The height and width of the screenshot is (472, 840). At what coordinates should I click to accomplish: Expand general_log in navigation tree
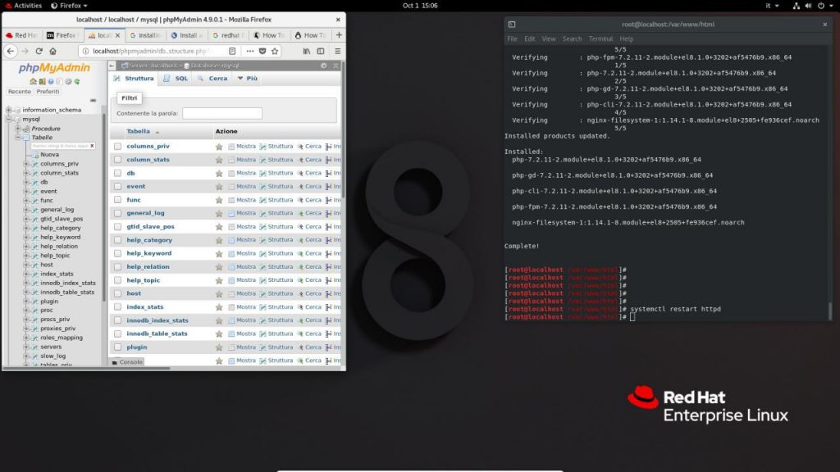pyautogui.click(x=26, y=210)
